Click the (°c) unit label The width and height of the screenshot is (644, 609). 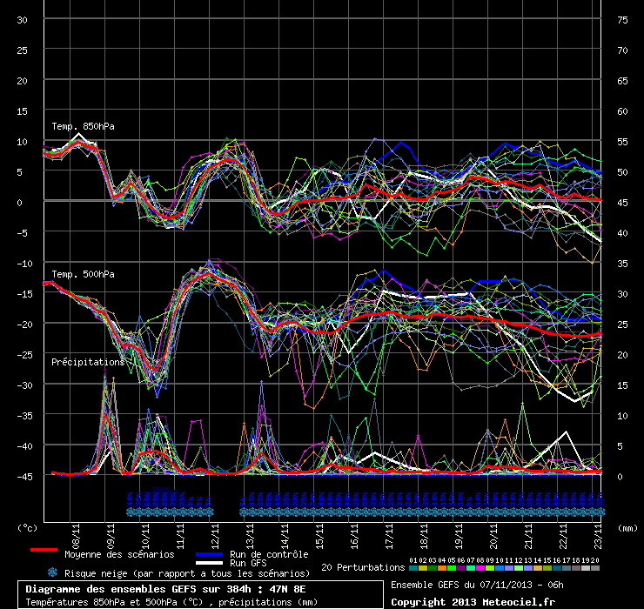[x=28, y=527]
